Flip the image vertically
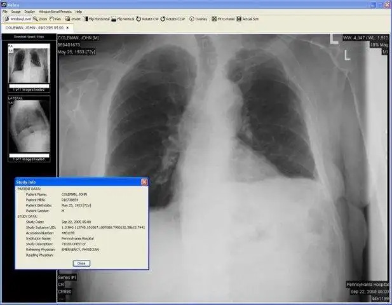The height and width of the screenshot is (305, 392). click(123, 19)
